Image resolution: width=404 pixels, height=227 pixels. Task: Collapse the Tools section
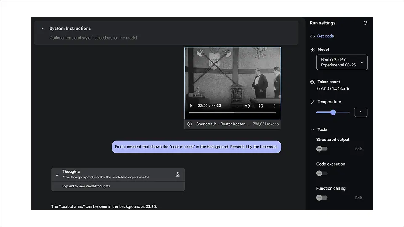pyautogui.click(x=312, y=130)
